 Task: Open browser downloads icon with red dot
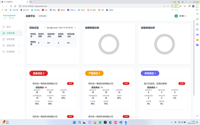click(x=189, y=6)
